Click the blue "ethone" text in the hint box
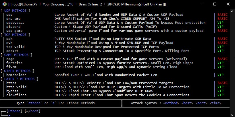Image resolution: width=235 pixels, height=117 pixels. pos(34,103)
